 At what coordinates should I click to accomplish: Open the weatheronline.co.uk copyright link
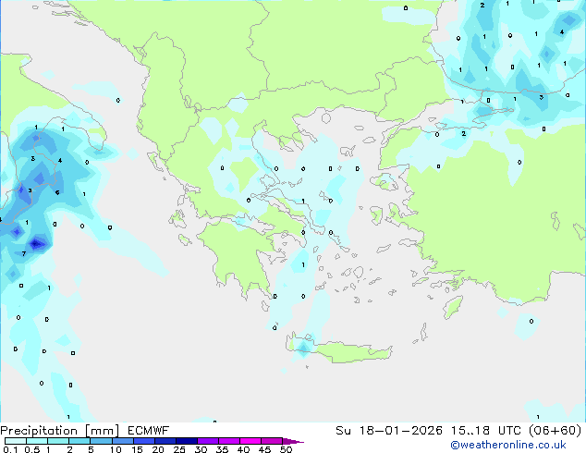tap(508, 445)
